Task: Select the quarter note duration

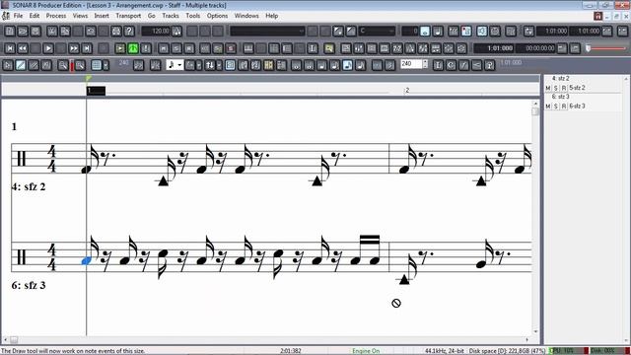Action: point(321,65)
